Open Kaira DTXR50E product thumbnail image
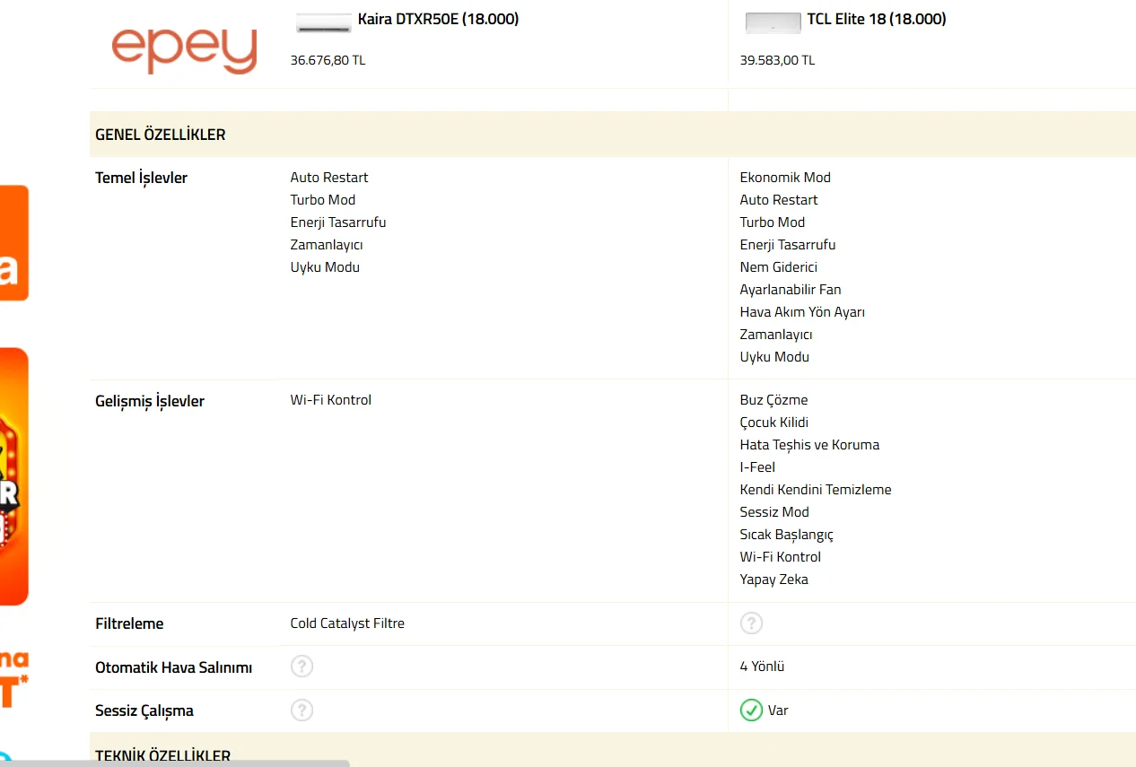Image resolution: width=1136 pixels, height=767 pixels. [x=324, y=23]
